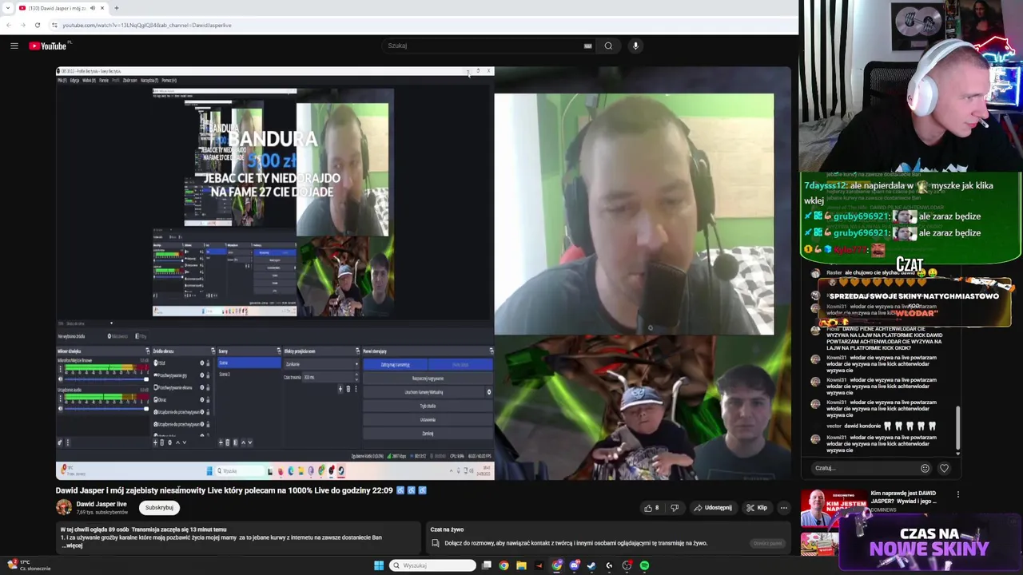Viewport: 1023px width, 575px height.
Task: Open Discord from the taskbar
Action: click(x=574, y=565)
